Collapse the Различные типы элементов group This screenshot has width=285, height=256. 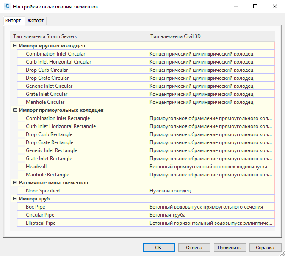coord(15,183)
